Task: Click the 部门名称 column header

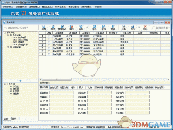Action: pos(73,33)
